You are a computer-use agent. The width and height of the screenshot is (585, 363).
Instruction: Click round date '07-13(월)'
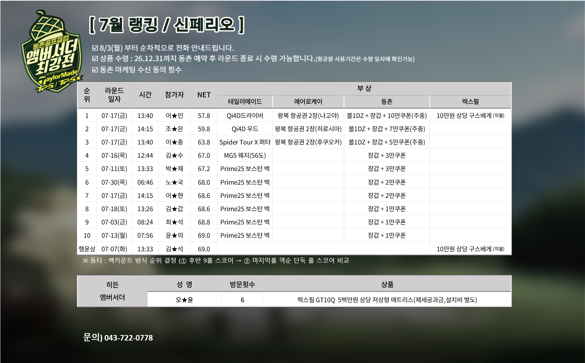pos(114,235)
